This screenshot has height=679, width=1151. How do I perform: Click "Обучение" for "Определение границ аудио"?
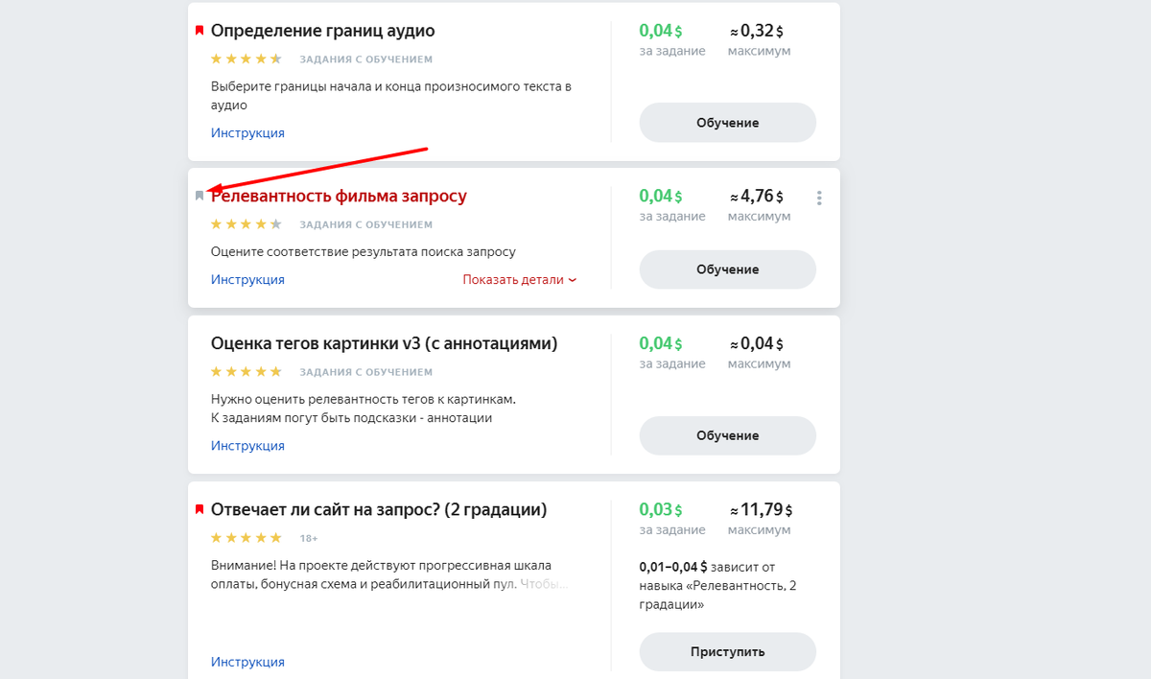coord(727,123)
